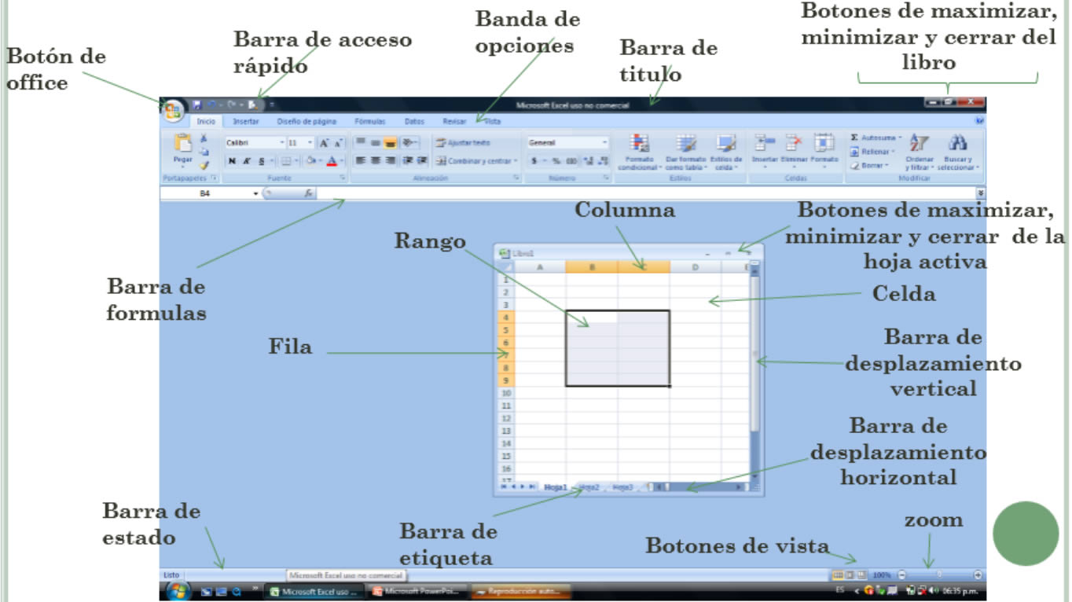Toggle bold (N) formatting
This screenshot has width=1072, height=602.
232,161
